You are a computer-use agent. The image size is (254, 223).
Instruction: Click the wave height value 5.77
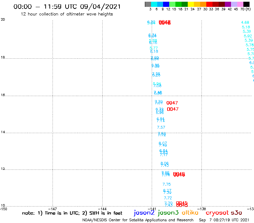(153, 48)
